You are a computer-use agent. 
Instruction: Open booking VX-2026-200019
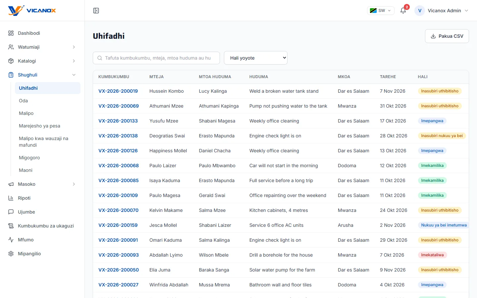[118, 91]
